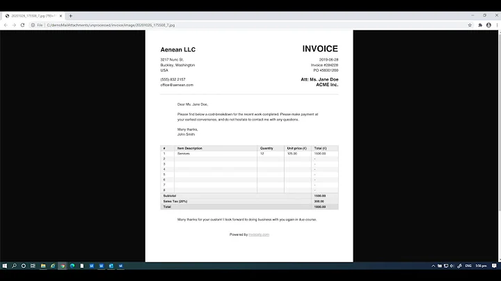The width and height of the screenshot is (501, 281).
Task: Bookmark this page with the star
Action: (470, 25)
